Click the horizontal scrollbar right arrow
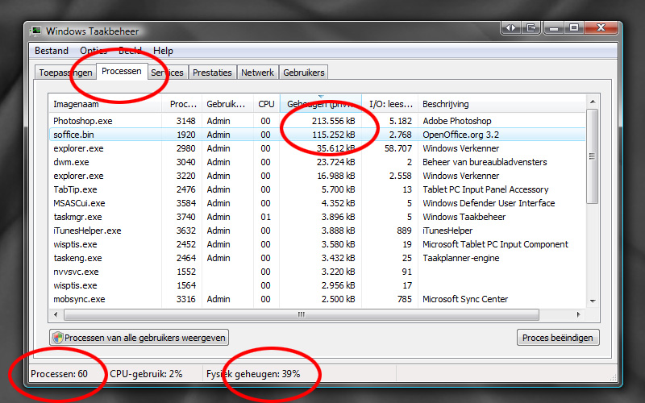The width and height of the screenshot is (645, 403). coord(578,314)
